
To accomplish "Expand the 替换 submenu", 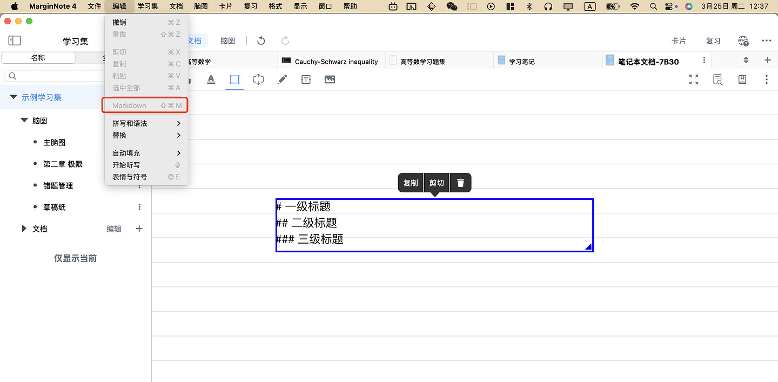I will pos(146,135).
